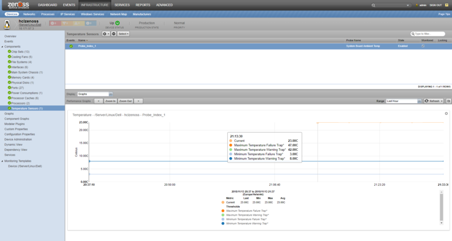The width and height of the screenshot is (452, 241).
Task: Open the Overview navigation item
Action: pyautogui.click(x=10, y=36)
